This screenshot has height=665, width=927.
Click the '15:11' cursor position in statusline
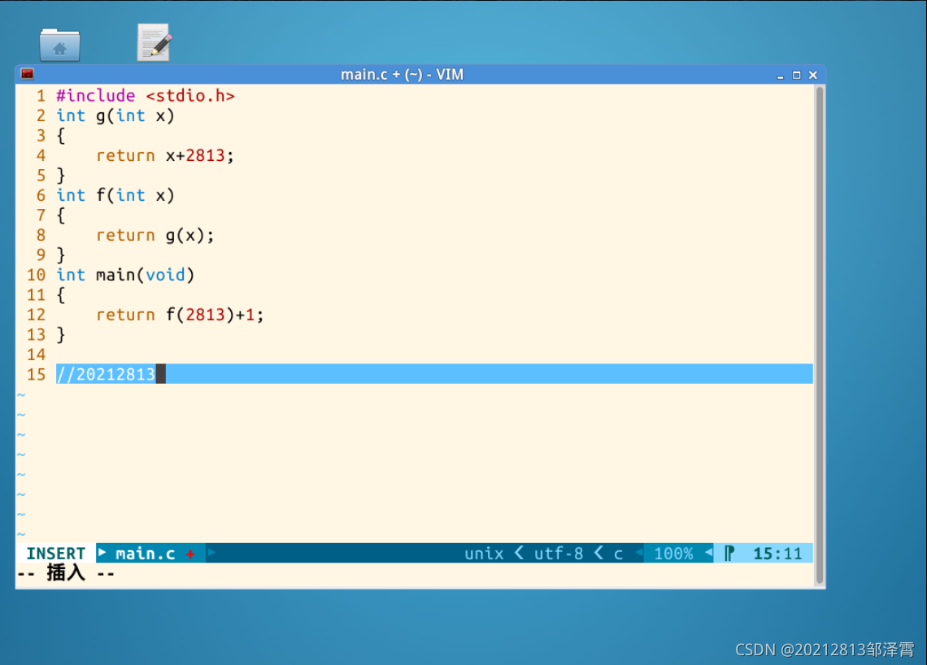point(777,554)
